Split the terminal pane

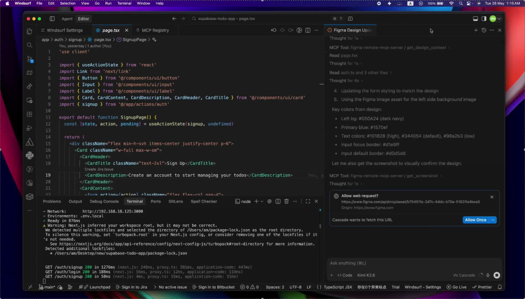[278, 201]
